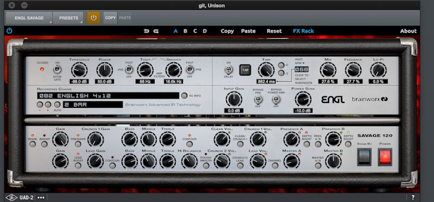Click the Sense button
This screenshot has height=202, width=434.
[x=33, y=144]
